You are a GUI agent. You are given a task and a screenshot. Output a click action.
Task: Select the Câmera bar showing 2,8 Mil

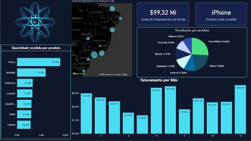pos(24,125)
